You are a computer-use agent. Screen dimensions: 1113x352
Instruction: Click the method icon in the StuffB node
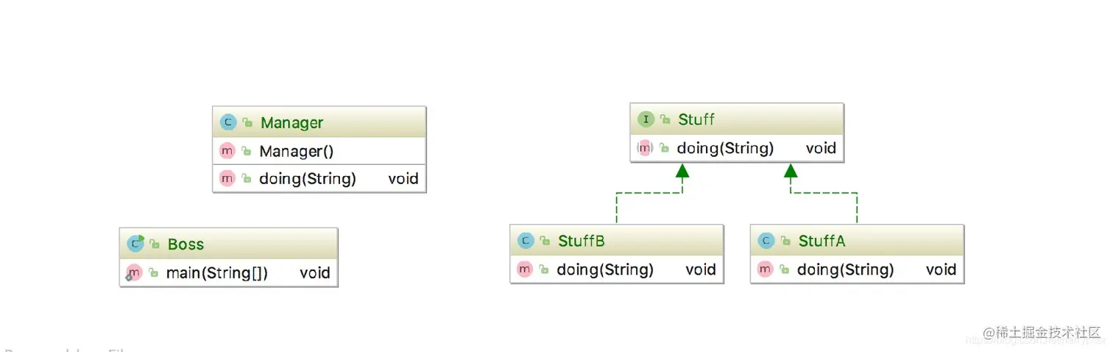(x=525, y=270)
